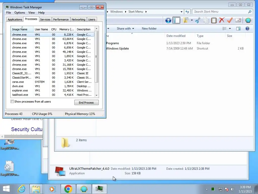The height and width of the screenshot is (194, 258).
Task: Show hidden tray icons arrow
Action: (x=207, y=189)
